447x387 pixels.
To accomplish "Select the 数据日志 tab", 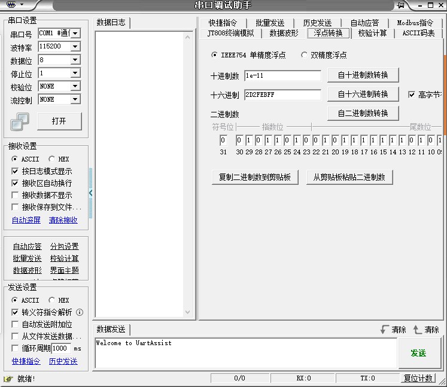I will click(111, 23).
